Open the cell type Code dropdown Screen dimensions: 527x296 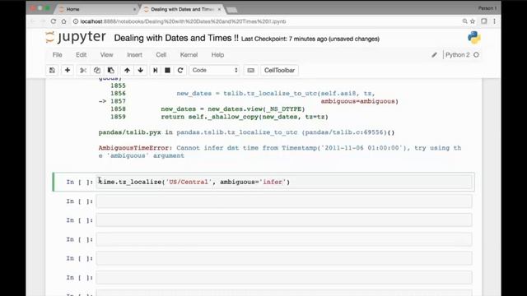coord(214,70)
